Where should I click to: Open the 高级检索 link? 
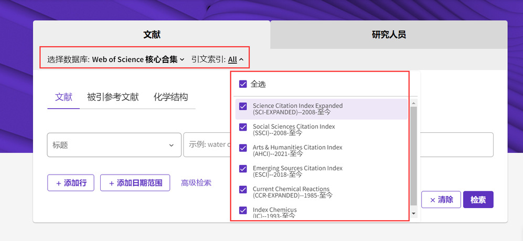[x=196, y=183]
